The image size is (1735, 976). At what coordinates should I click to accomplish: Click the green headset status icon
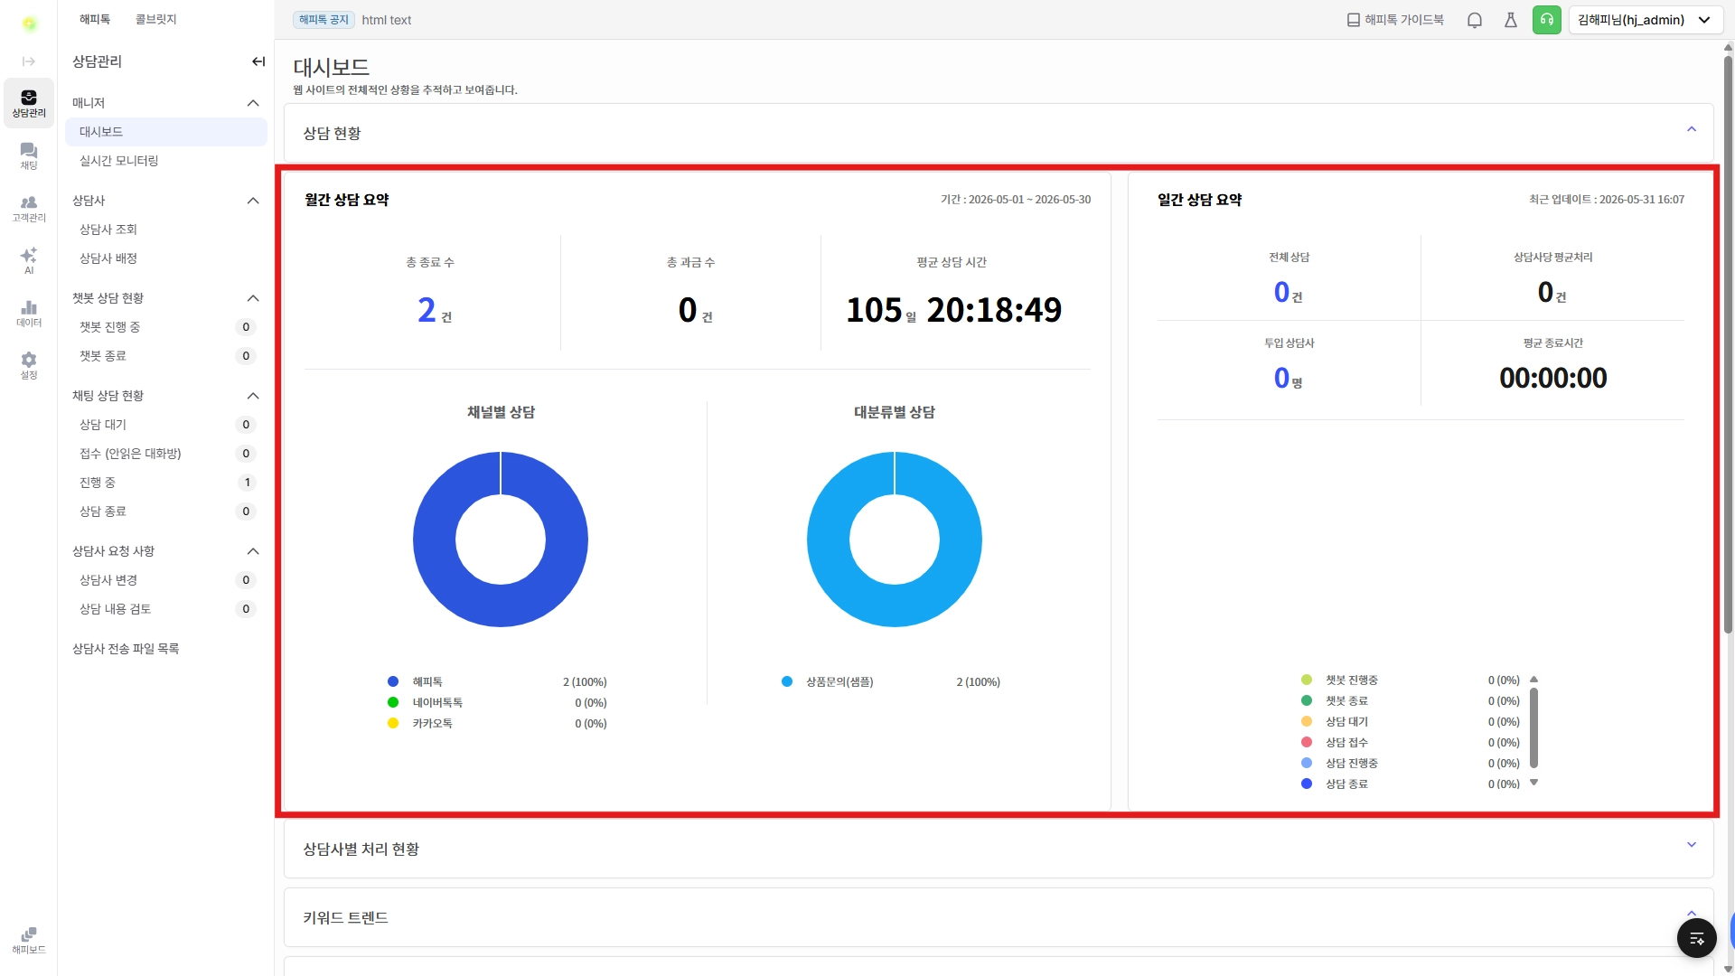[x=1547, y=20]
